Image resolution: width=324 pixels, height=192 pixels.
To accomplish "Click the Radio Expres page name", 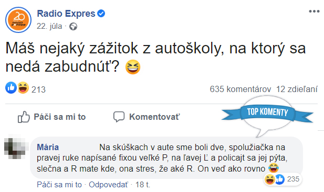I will click(66, 14).
